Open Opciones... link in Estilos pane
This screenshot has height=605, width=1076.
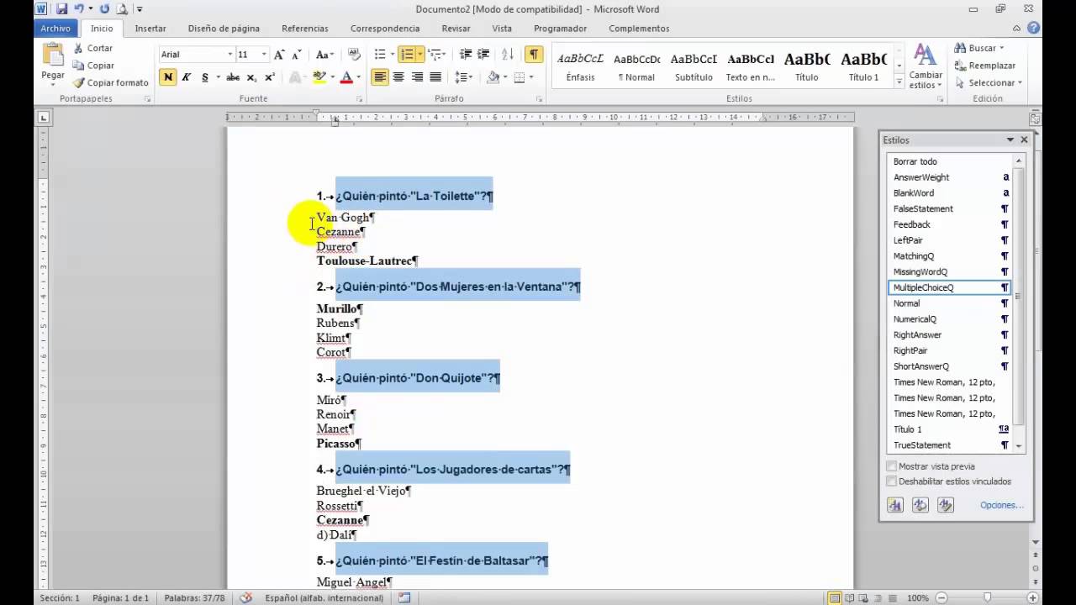click(x=1002, y=505)
